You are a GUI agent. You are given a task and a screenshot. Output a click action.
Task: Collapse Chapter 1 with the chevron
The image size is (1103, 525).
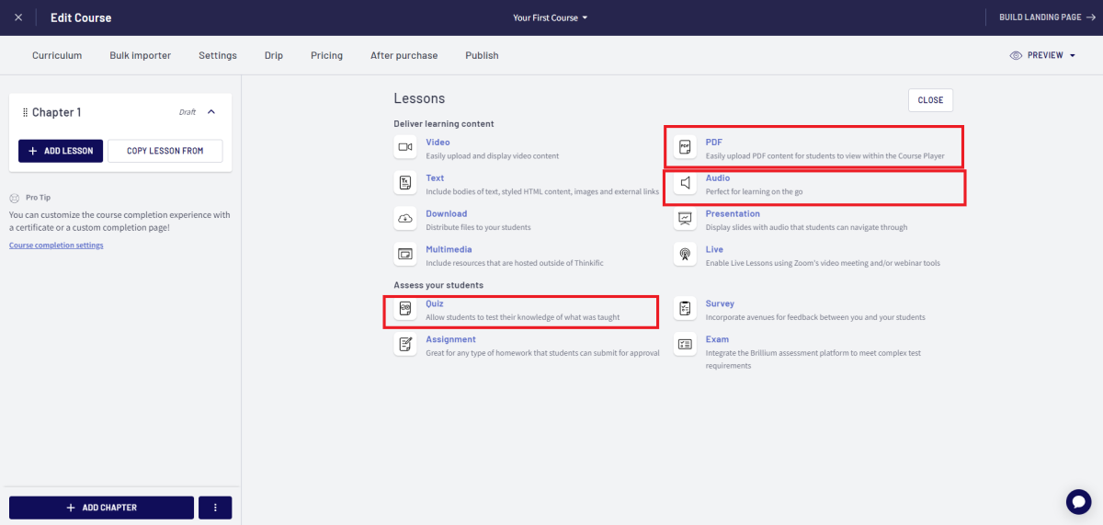pos(211,112)
